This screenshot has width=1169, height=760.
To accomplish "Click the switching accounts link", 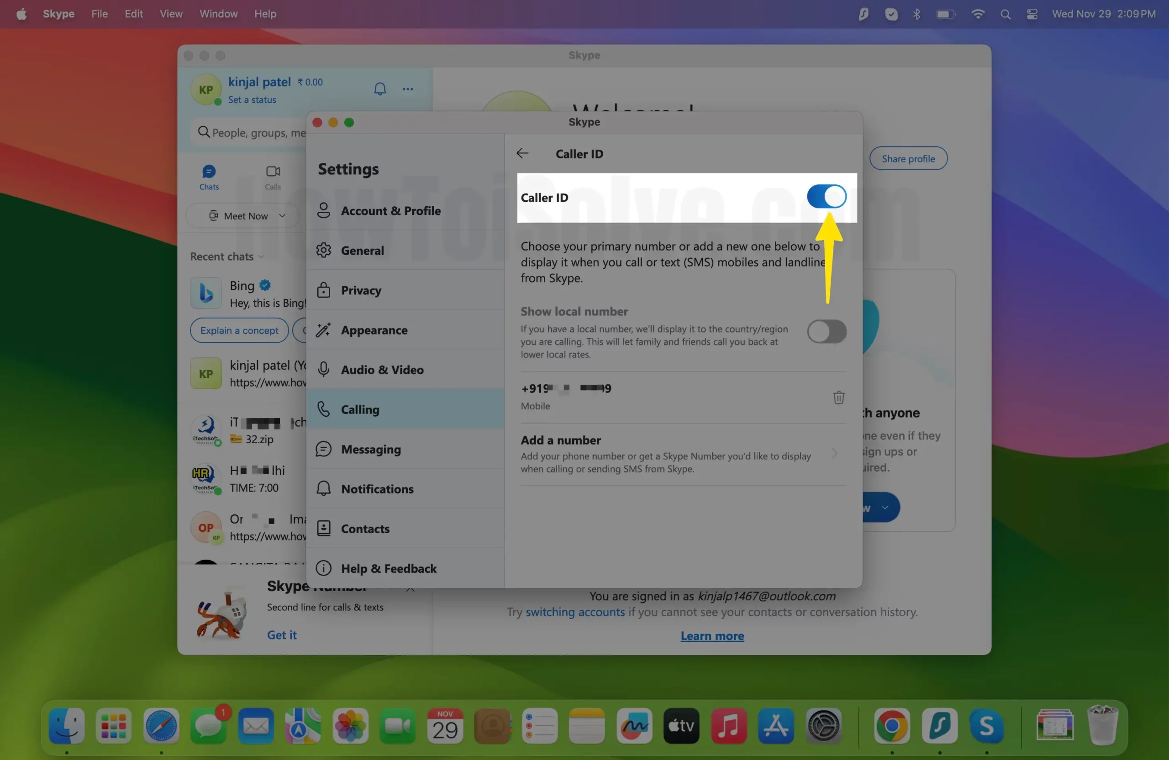I will click(x=574, y=612).
